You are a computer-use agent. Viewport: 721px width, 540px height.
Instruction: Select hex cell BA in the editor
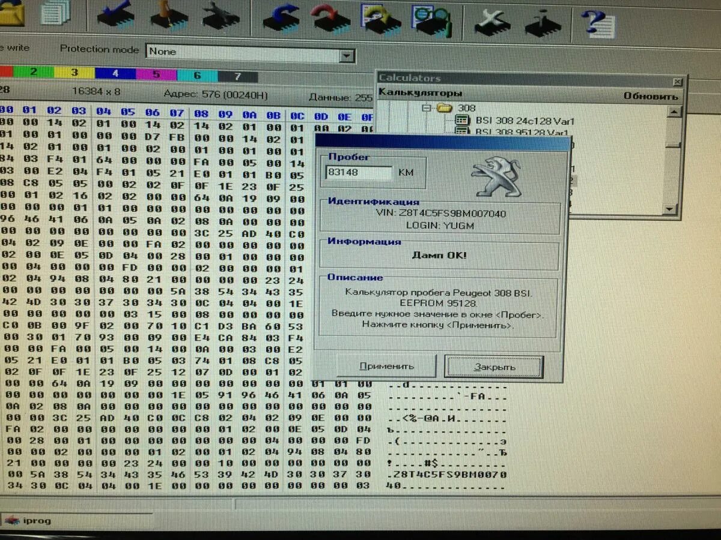[250, 327]
